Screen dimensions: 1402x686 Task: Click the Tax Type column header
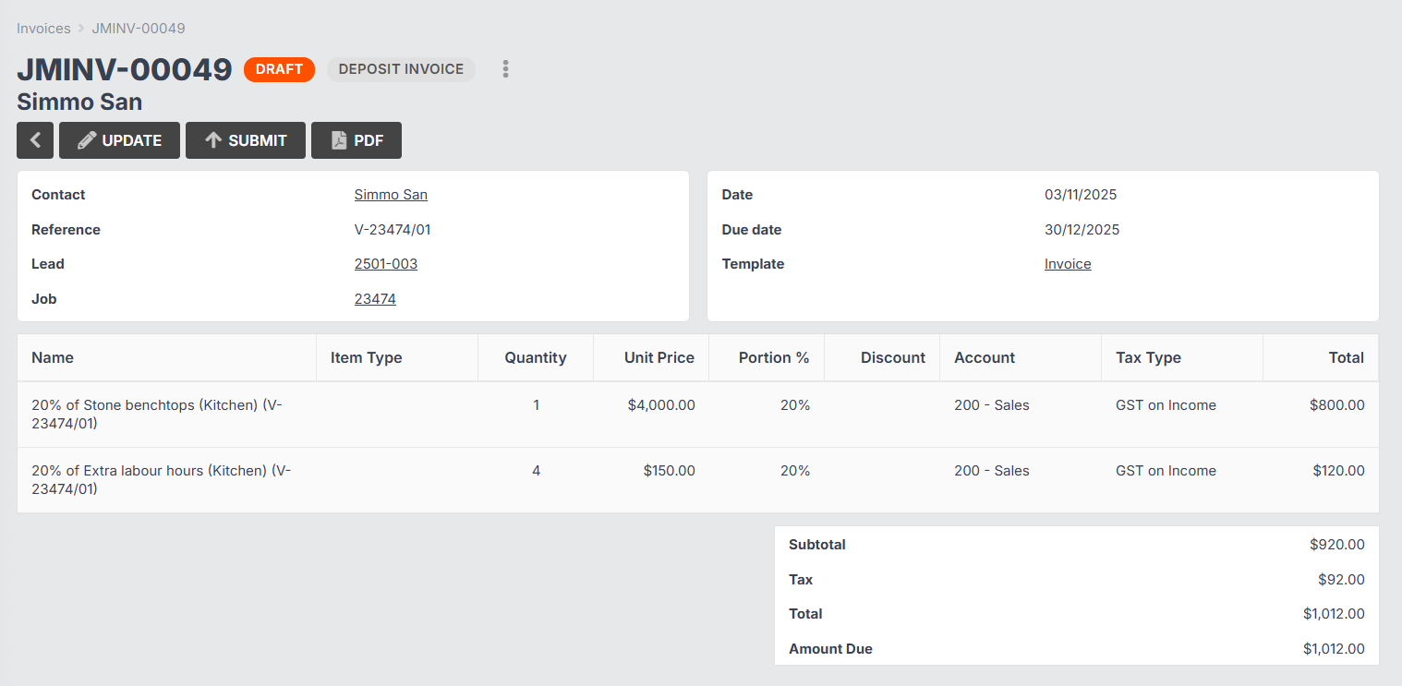tap(1148, 357)
